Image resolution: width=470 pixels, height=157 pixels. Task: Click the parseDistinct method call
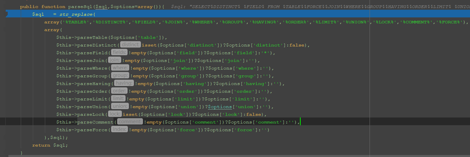tap(97, 45)
